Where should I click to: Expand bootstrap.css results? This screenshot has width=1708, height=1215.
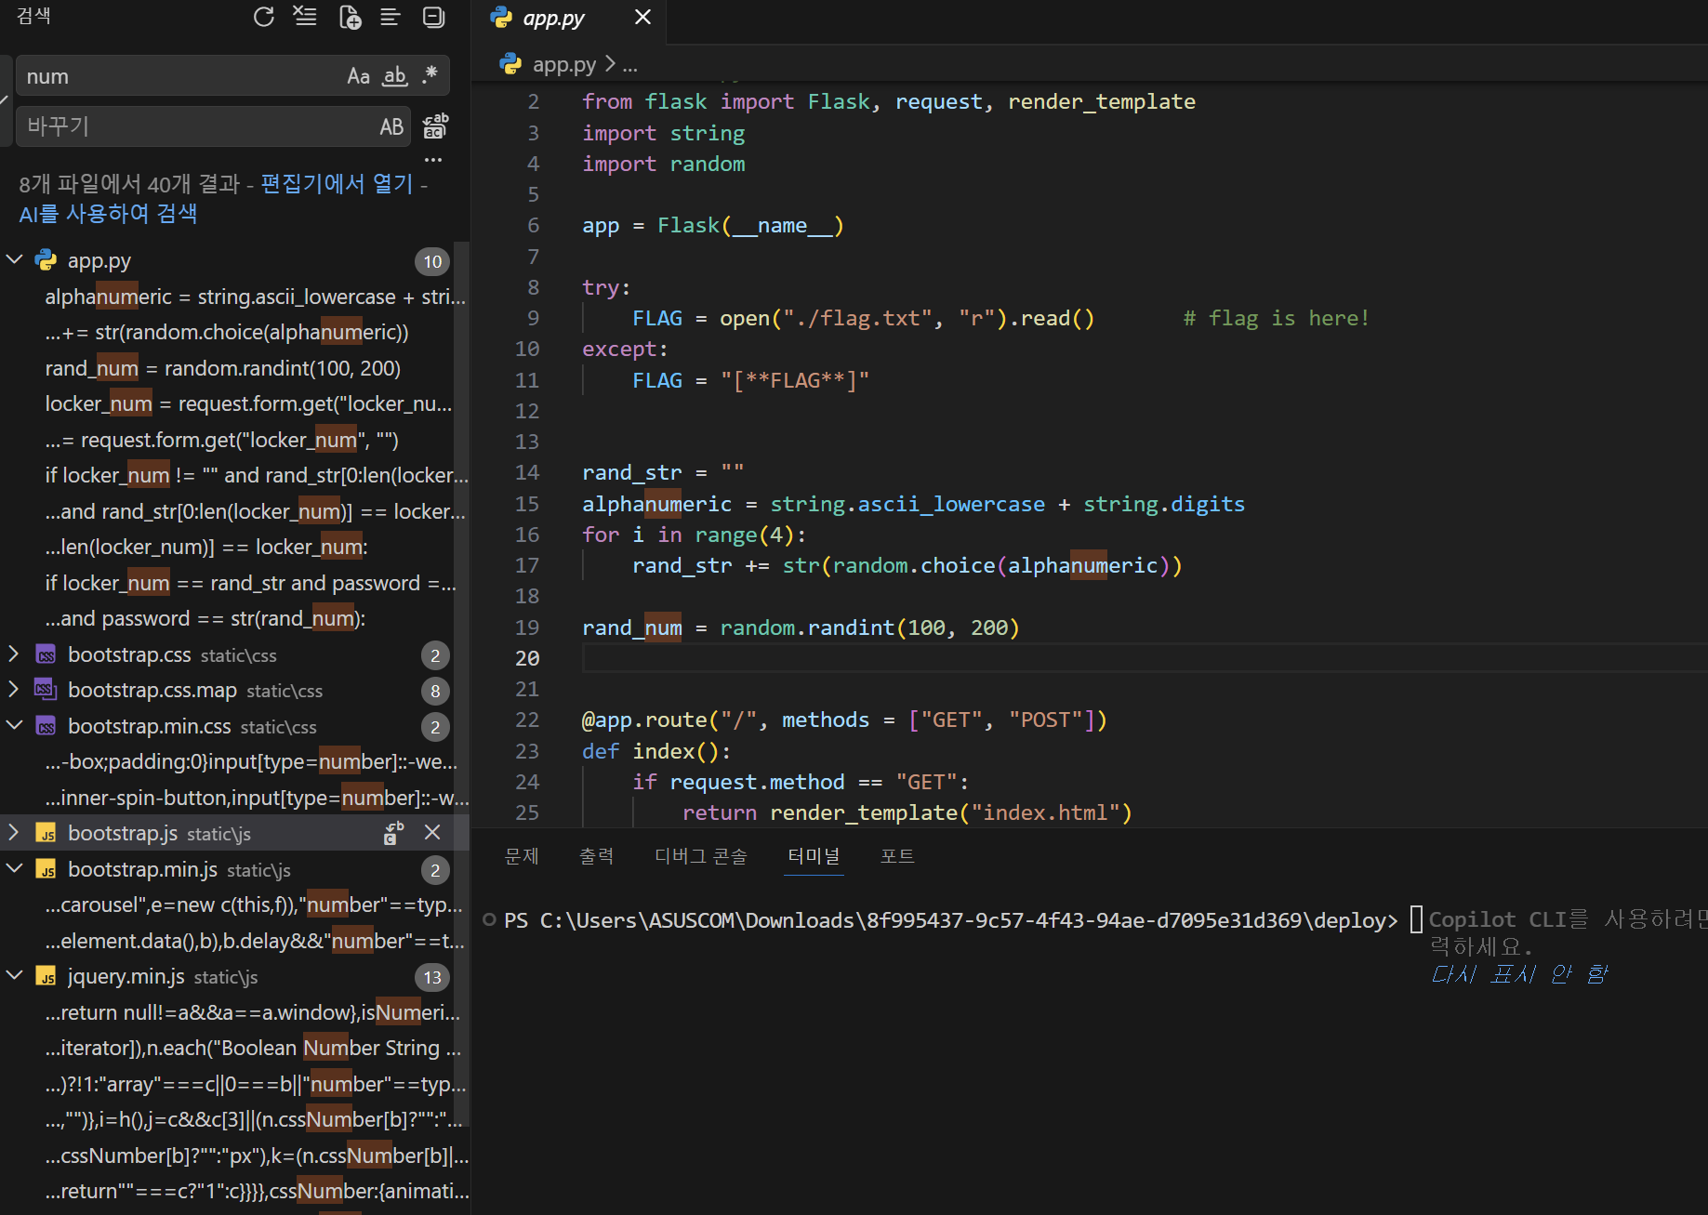pyautogui.click(x=14, y=654)
